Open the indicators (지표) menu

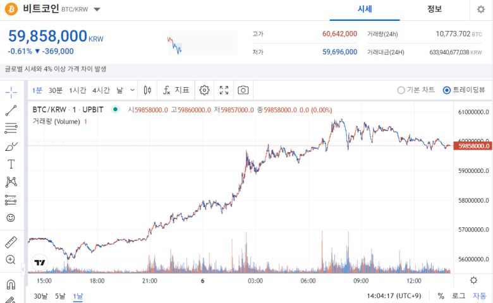click(176, 90)
